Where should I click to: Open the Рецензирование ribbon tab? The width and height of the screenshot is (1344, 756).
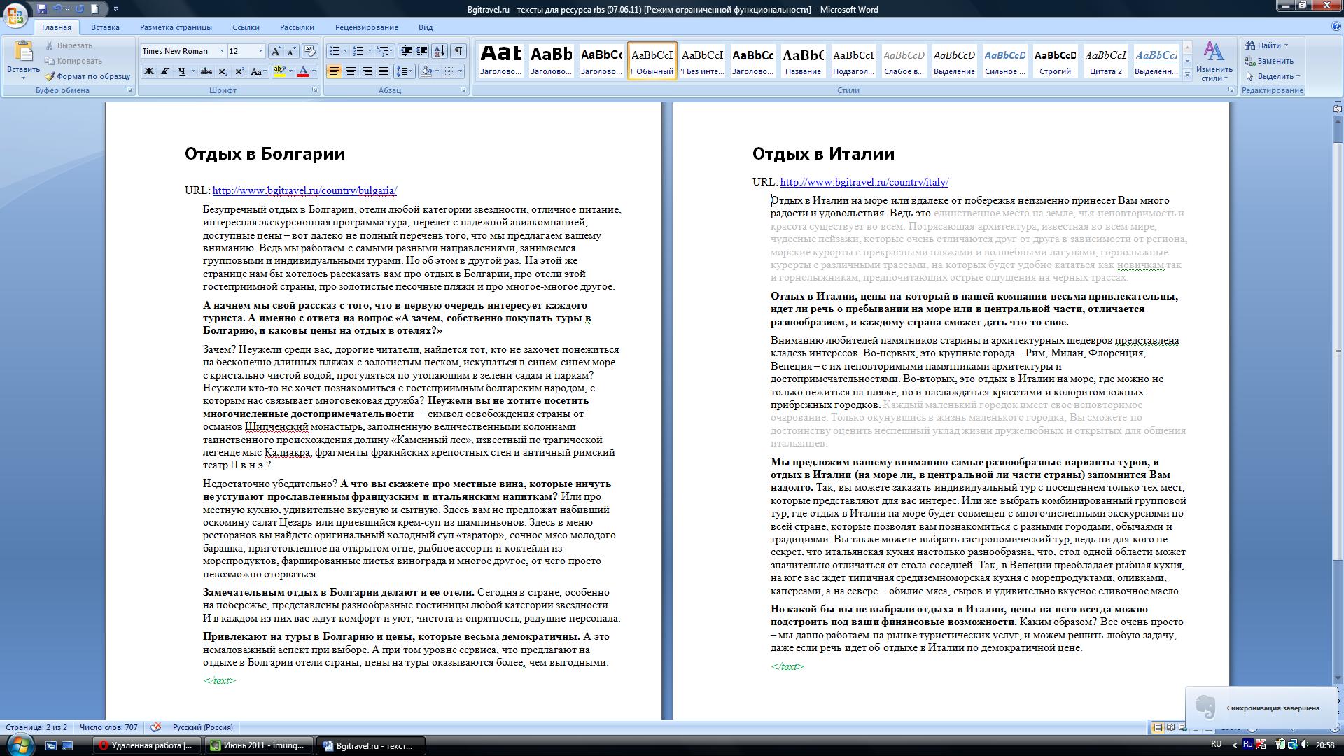point(366,27)
